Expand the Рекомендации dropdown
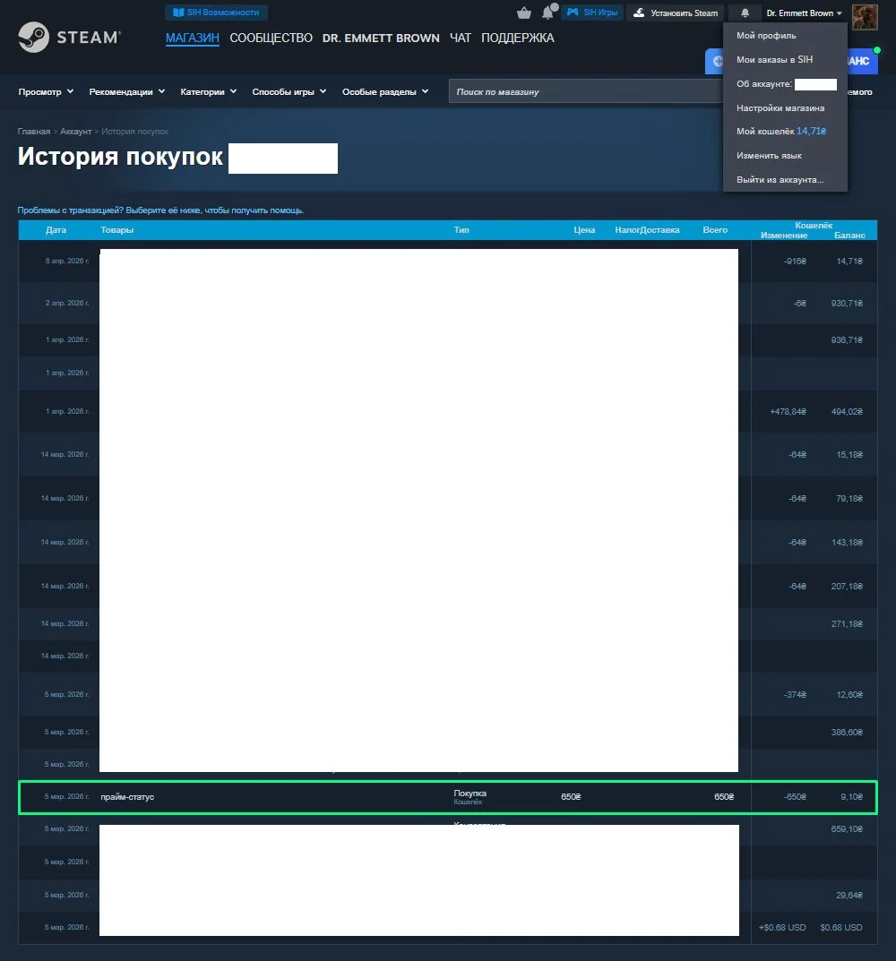 (x=127, y=92)
